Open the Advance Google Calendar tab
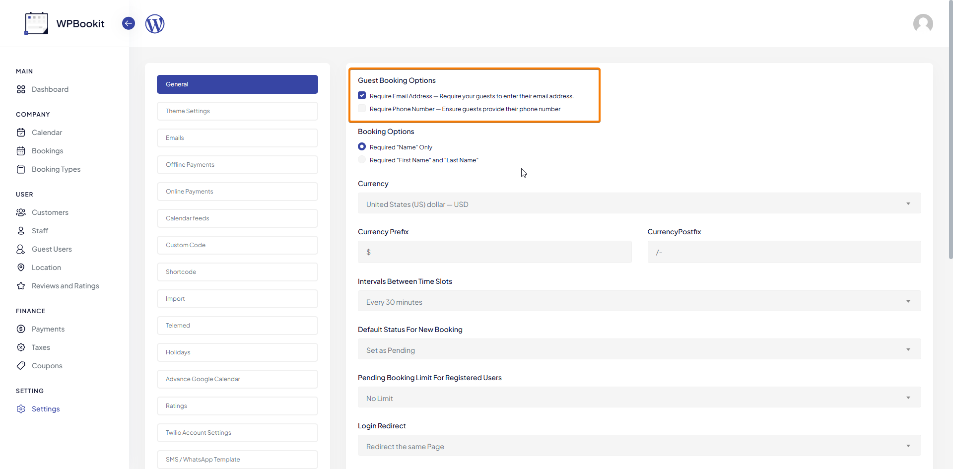953x469 pixels. (237, 379)
